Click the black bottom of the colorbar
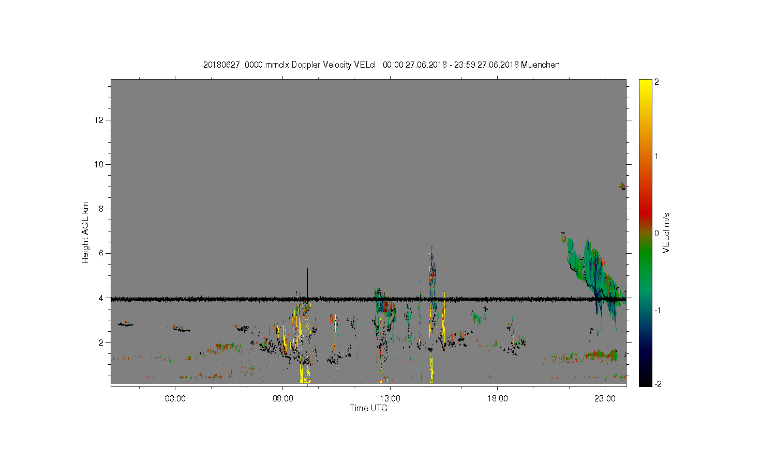Image resolution: width=776 pixels, height=465 pixels. 645,381
